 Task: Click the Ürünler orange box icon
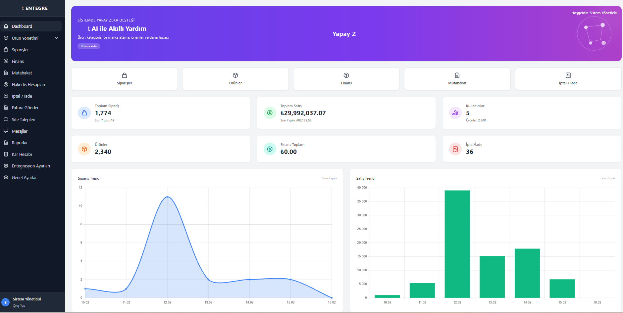point(84,149)
